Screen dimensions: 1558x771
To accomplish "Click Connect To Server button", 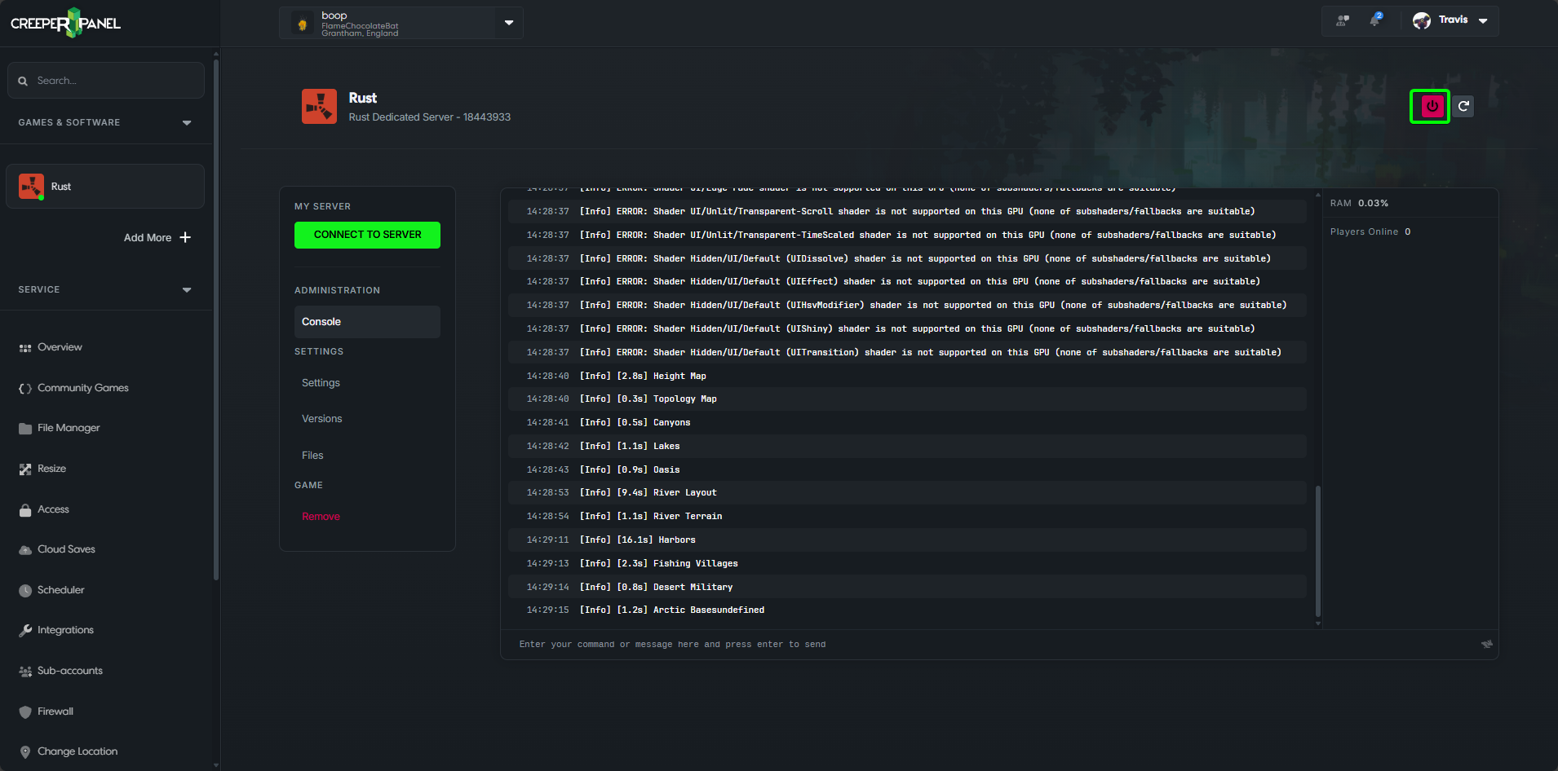I will pyautogui.click(x=367, y=235).
